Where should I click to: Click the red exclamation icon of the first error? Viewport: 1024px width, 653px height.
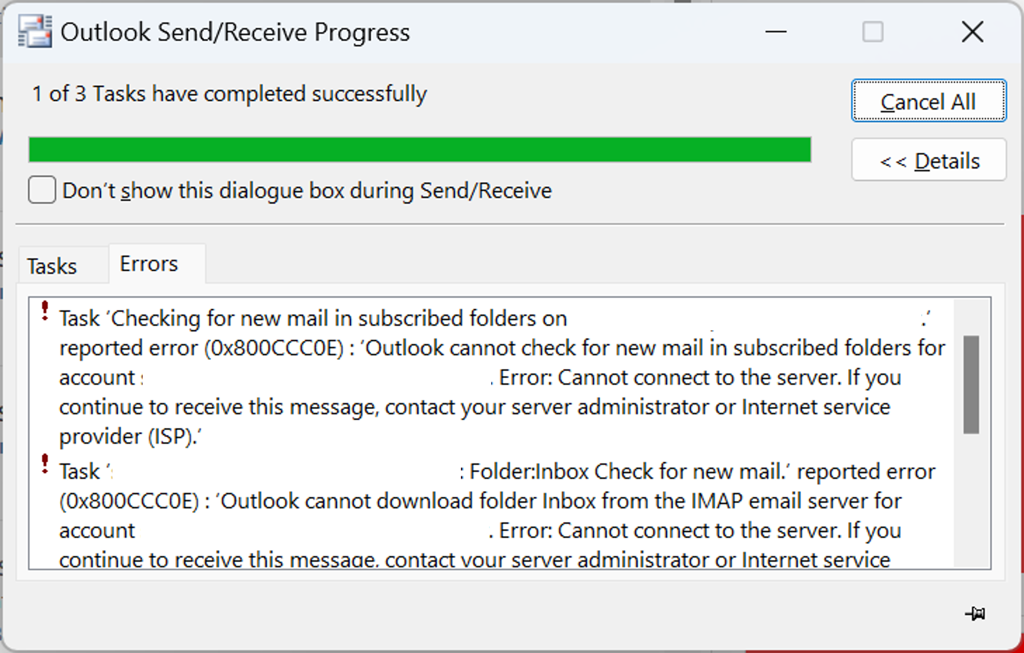coord(45,312)
